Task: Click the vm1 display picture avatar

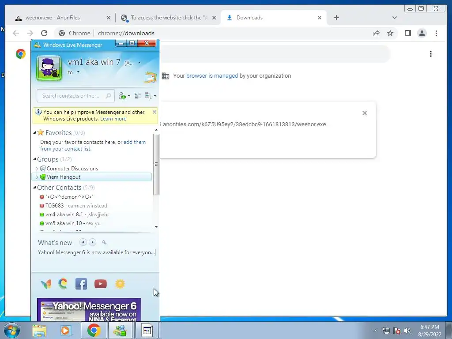Action: point(49,68)
